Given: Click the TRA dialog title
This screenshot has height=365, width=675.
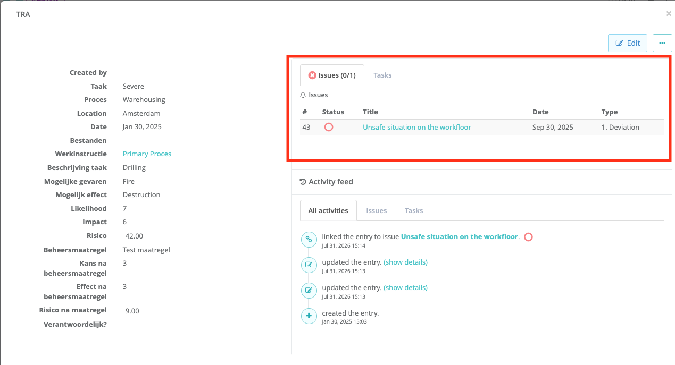Looking at the screenshot, I should pyautogui.click(x=23, y=14).
